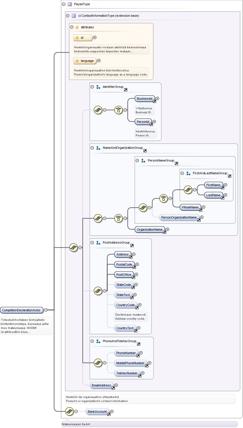Collapse the ci:ContactInformationType extension base

(x=68, y=16)
